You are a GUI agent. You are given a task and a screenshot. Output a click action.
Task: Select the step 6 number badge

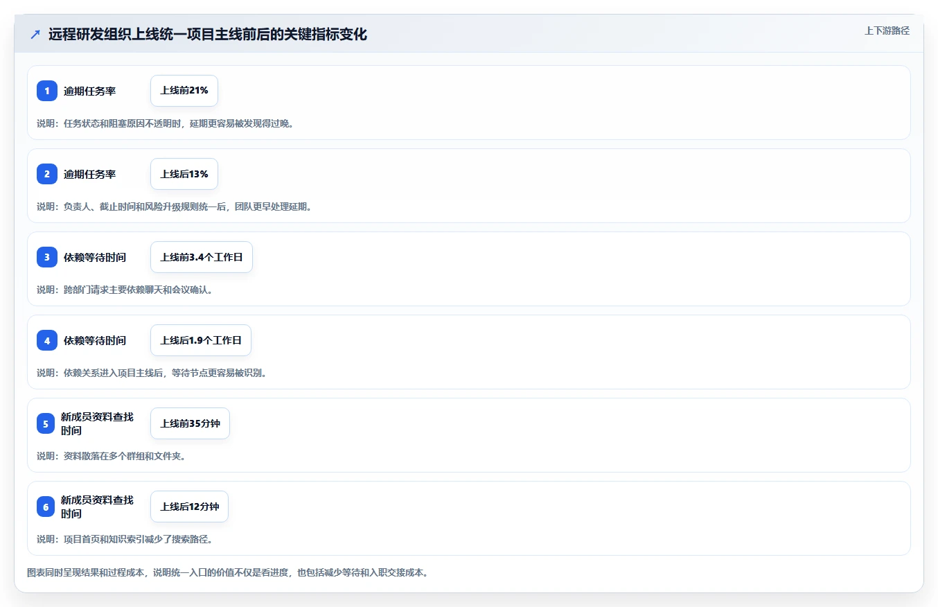[46, 507]
